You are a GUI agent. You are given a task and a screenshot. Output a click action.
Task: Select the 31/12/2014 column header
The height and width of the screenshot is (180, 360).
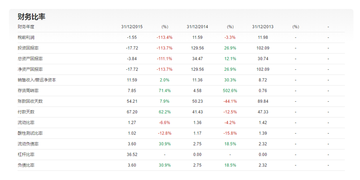(197, 27)
